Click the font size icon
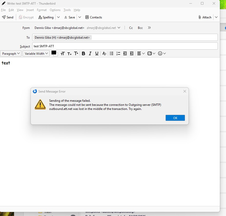Screen dimensions: 226x216 pos(63,53)
